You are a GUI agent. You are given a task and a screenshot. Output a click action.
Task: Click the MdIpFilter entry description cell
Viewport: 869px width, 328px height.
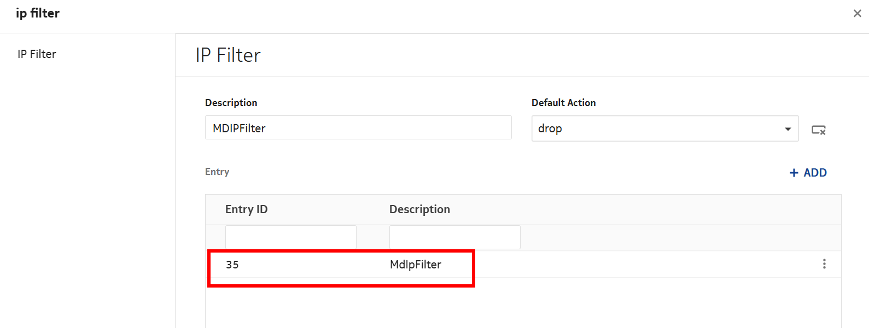point(416,265)
